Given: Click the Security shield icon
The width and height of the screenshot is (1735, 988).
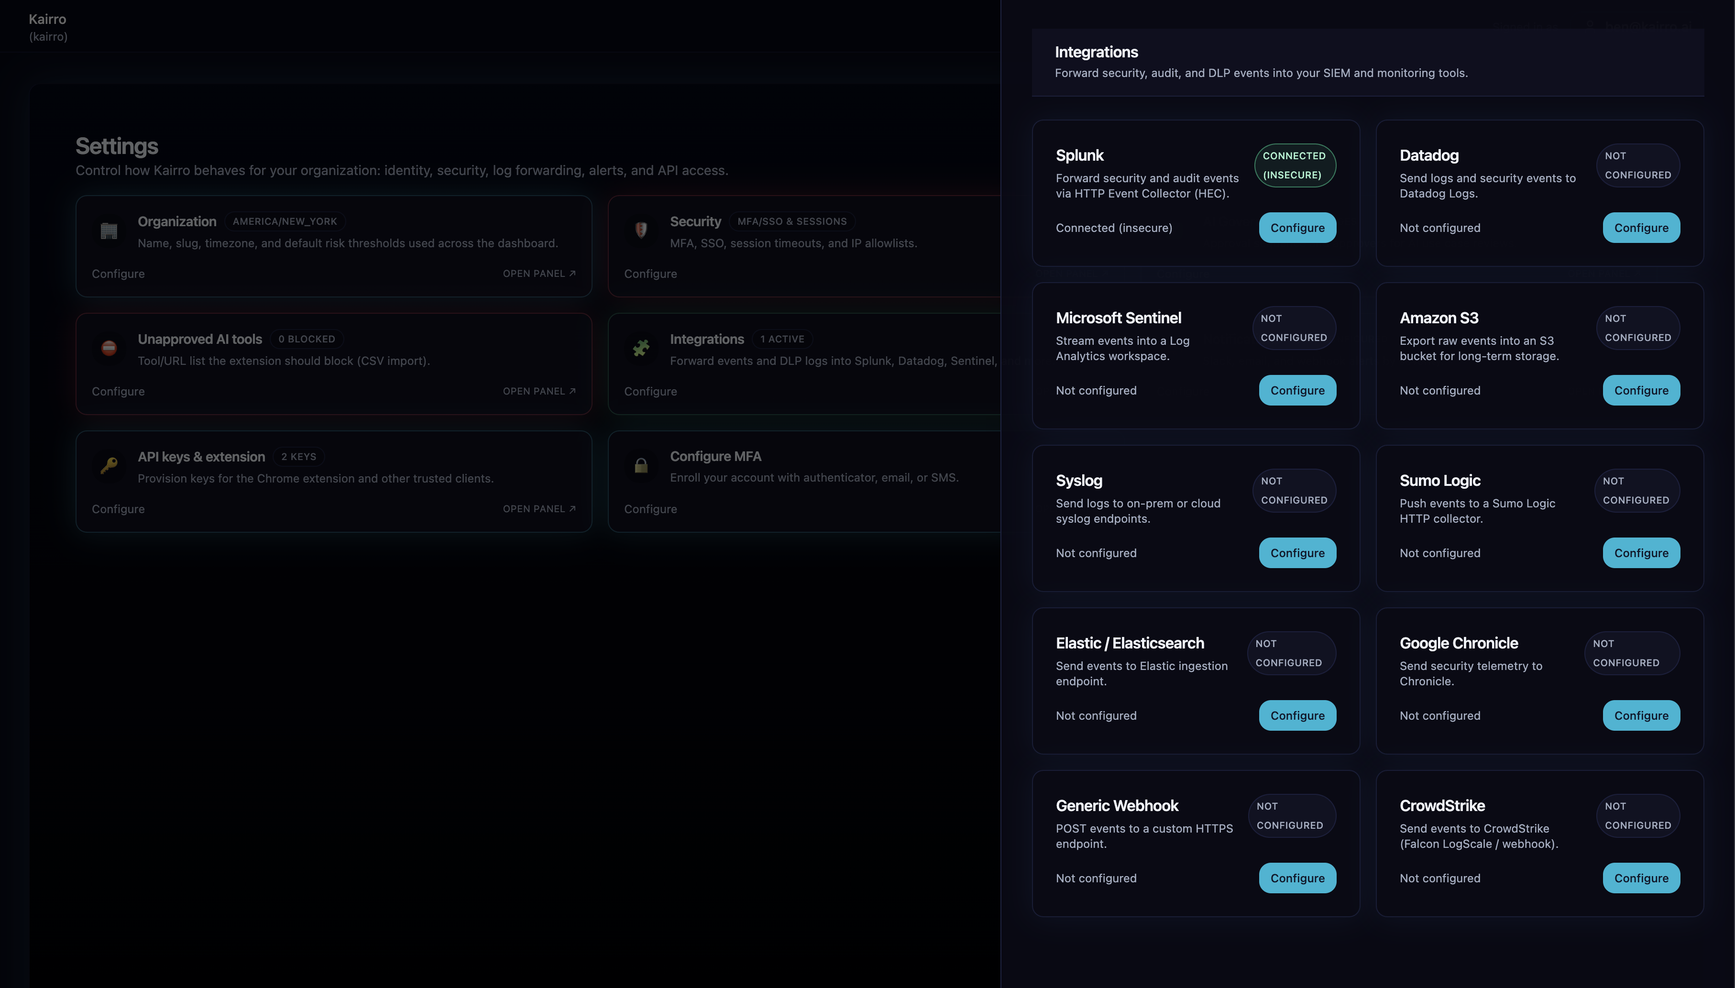Looking at the screenshot, I should click(641, 231).
